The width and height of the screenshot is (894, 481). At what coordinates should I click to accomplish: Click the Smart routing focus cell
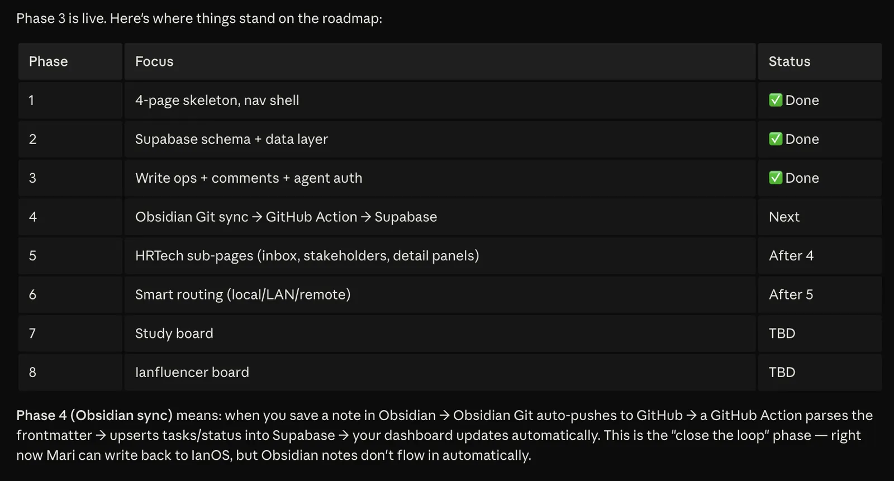[x=440, y=294]
